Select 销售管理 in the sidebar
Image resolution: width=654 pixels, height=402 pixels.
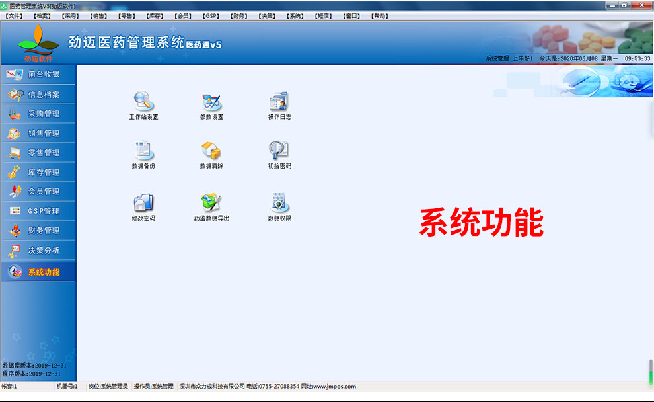point(38,133)
